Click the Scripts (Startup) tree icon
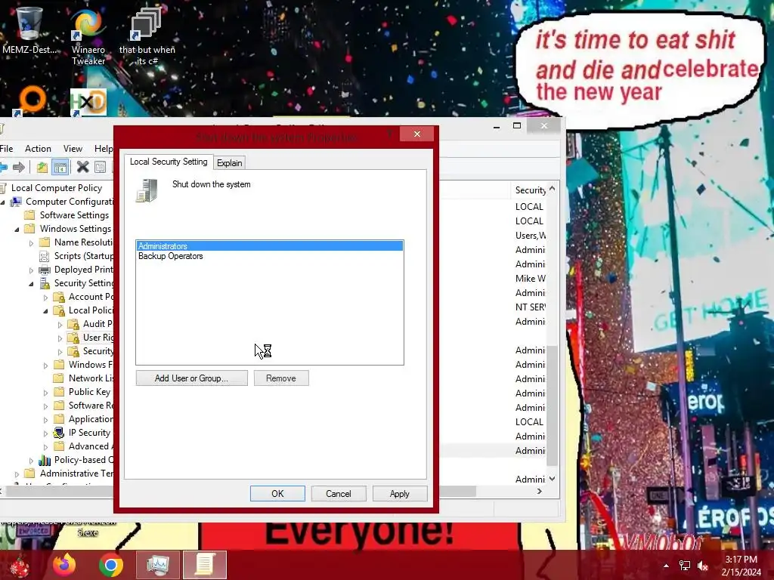The image size is (774, 580). pyautogui.click(x=45, y=256)
